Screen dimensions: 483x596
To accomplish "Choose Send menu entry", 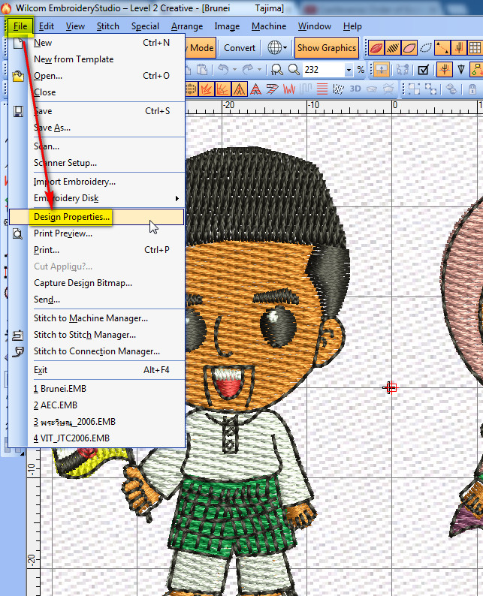I will click(97, 300).
